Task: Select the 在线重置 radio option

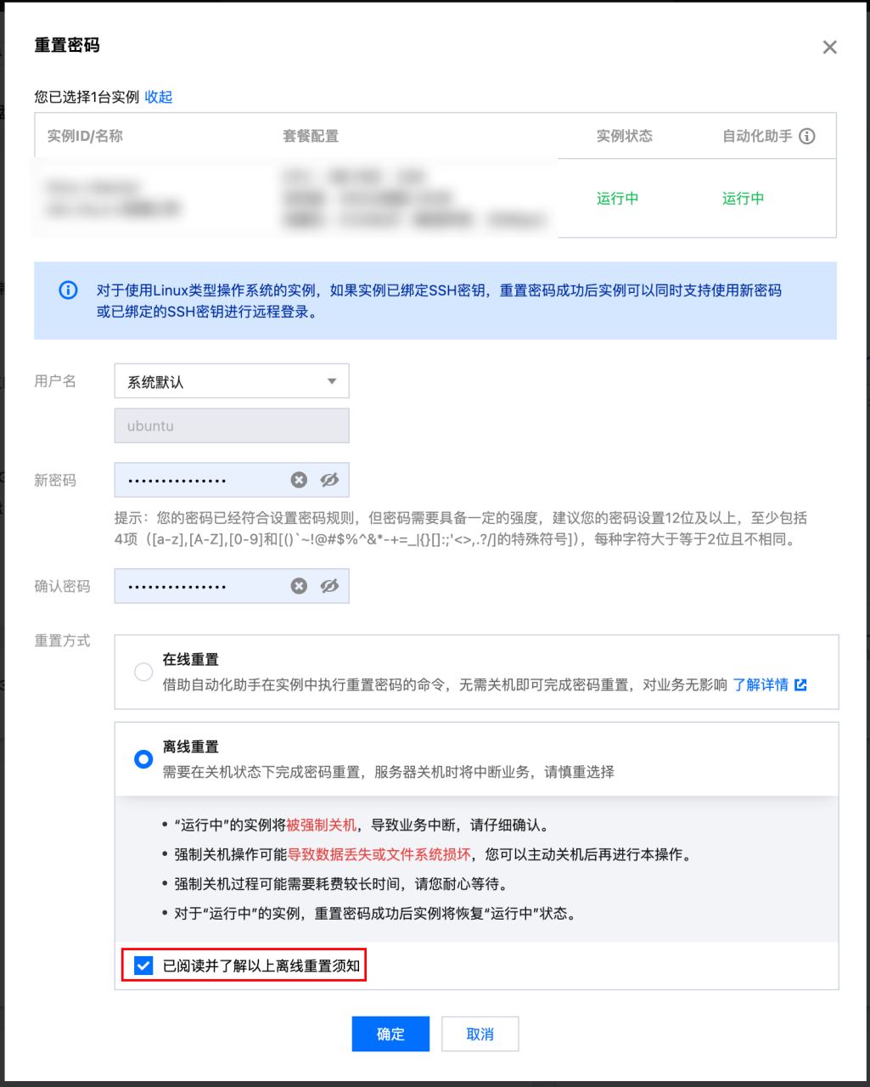Action: tap(143, 672)
